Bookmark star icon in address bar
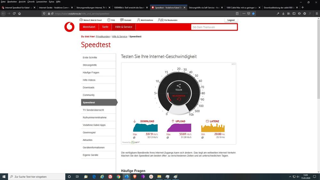Screen dimensions: 320x180 click(253, 13)
